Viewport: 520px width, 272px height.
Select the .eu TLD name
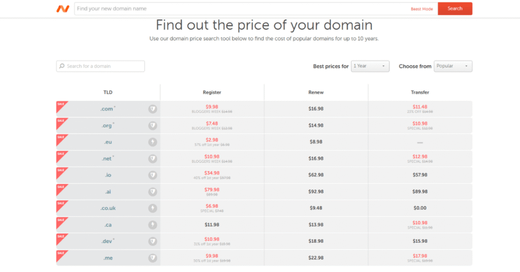pos(108,142)
